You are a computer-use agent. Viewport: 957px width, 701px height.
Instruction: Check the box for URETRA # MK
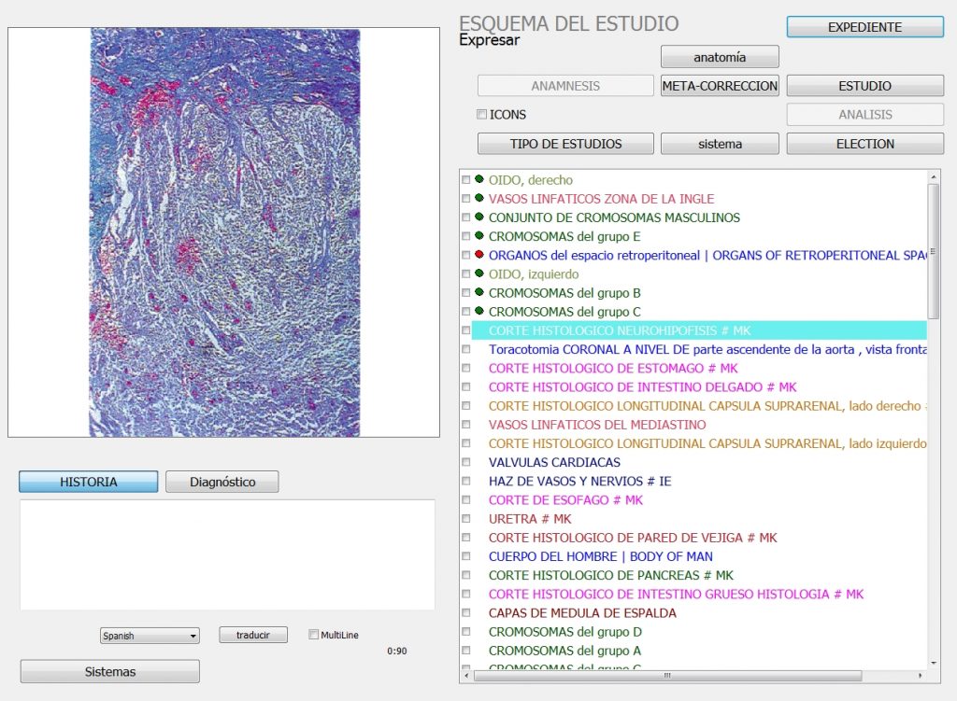tap(465, 519)
